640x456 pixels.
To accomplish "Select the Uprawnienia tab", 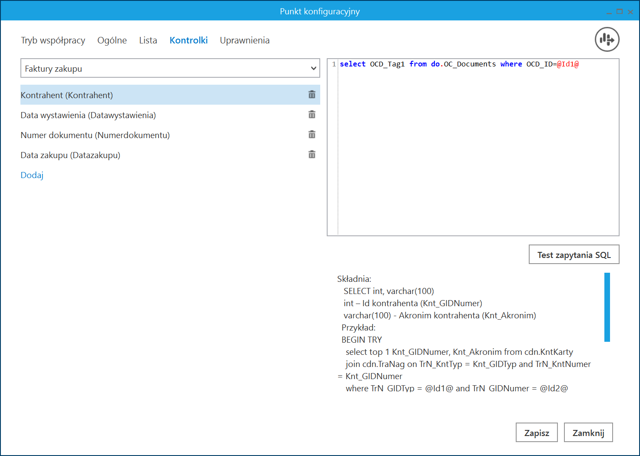I will (245, 40).
